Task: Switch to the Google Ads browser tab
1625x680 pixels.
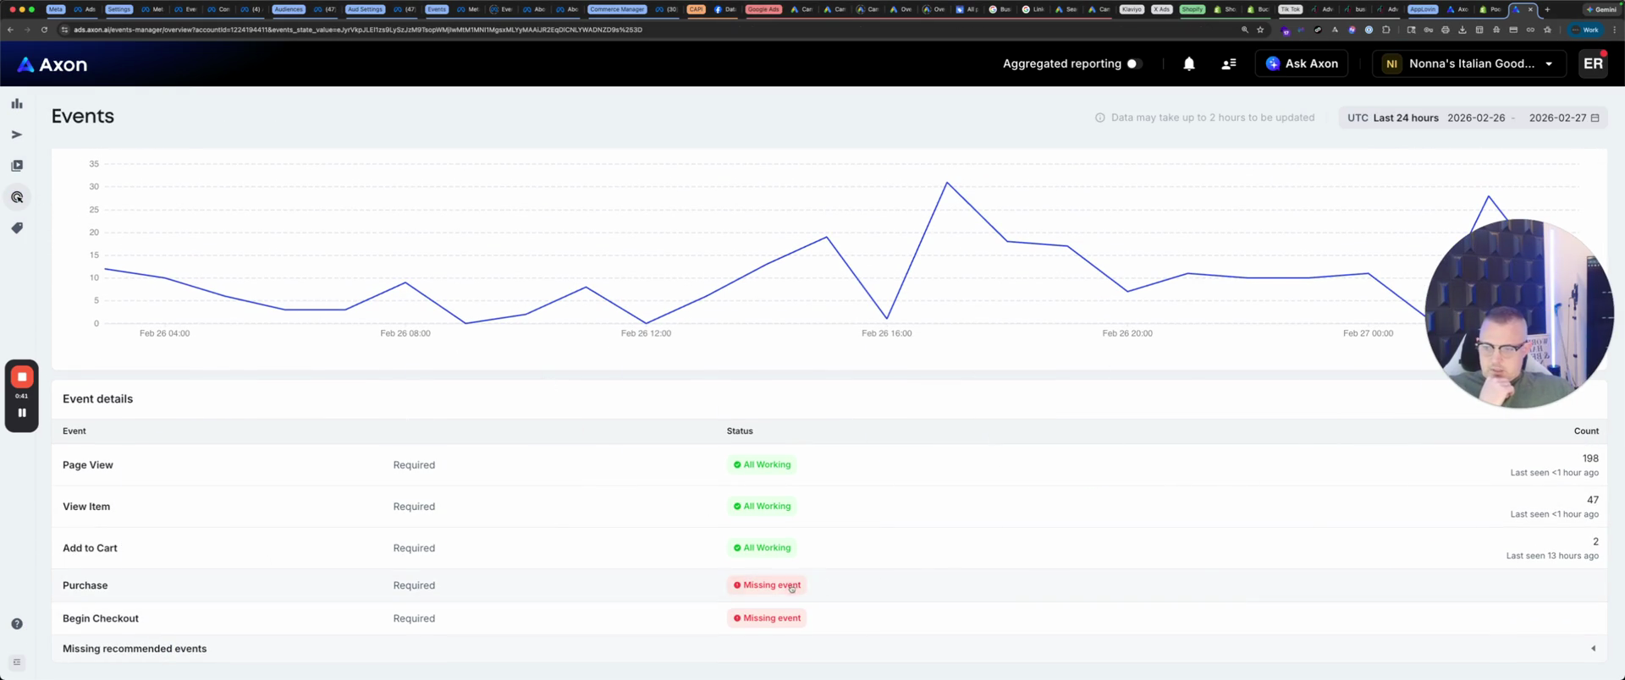Action: [763, 9]
